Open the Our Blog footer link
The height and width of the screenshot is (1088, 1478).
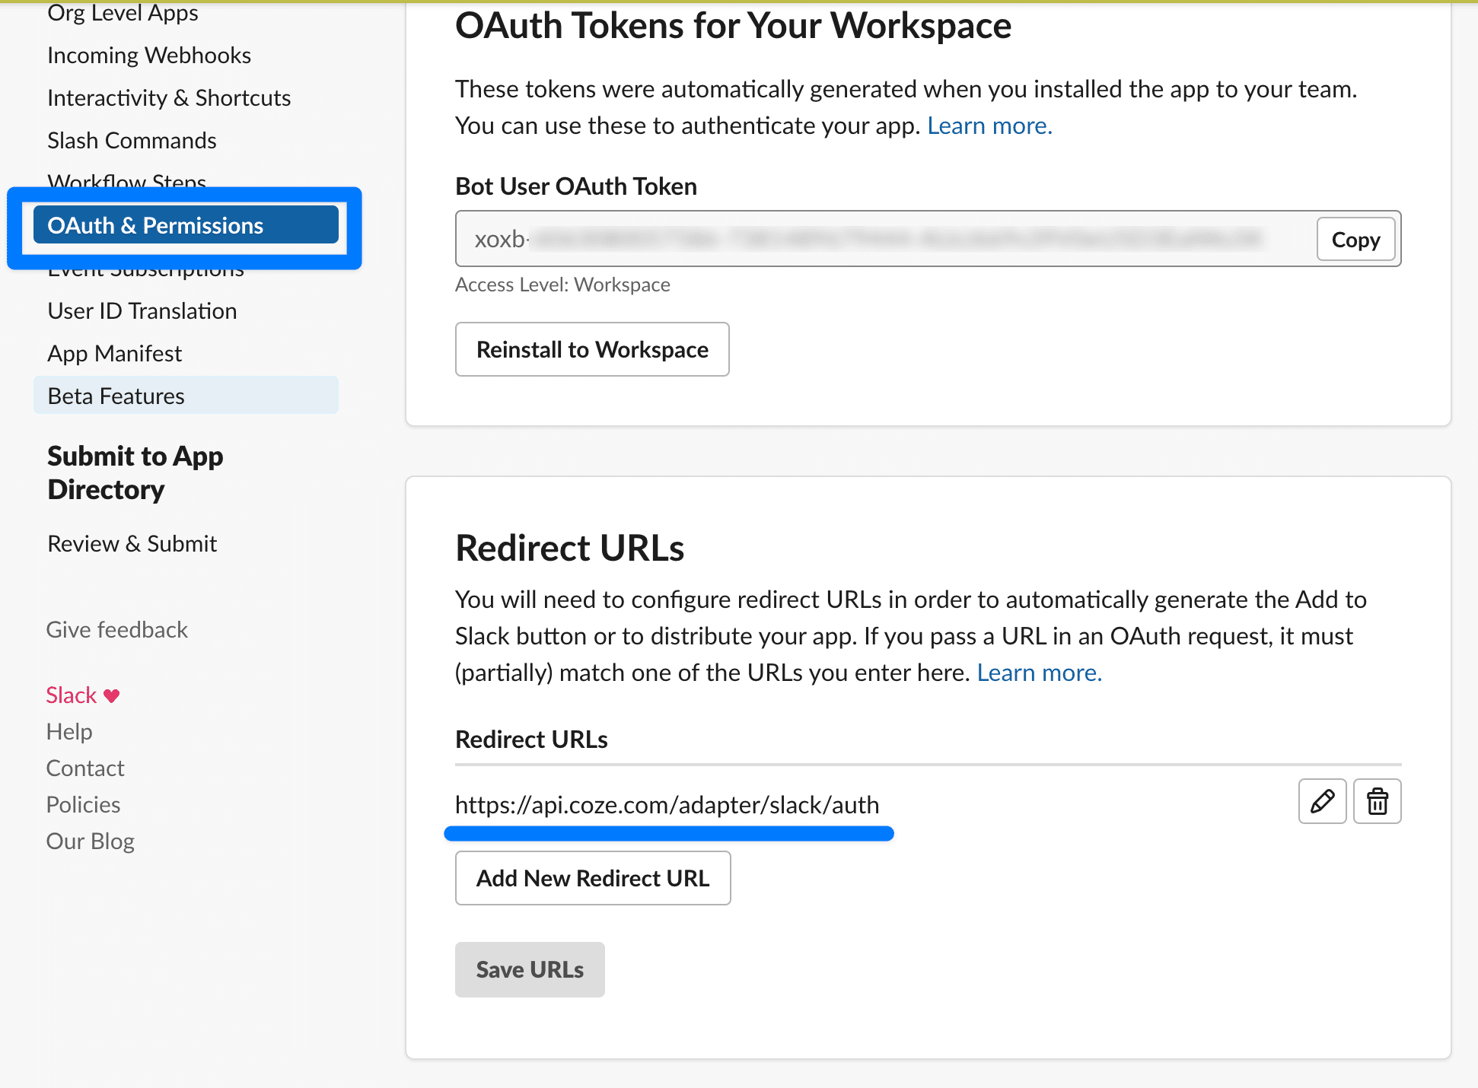coord(91,841)
